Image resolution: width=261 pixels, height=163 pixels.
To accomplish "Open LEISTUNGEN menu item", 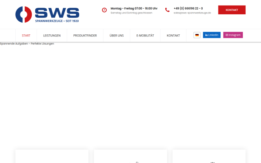I will point(52,36).
